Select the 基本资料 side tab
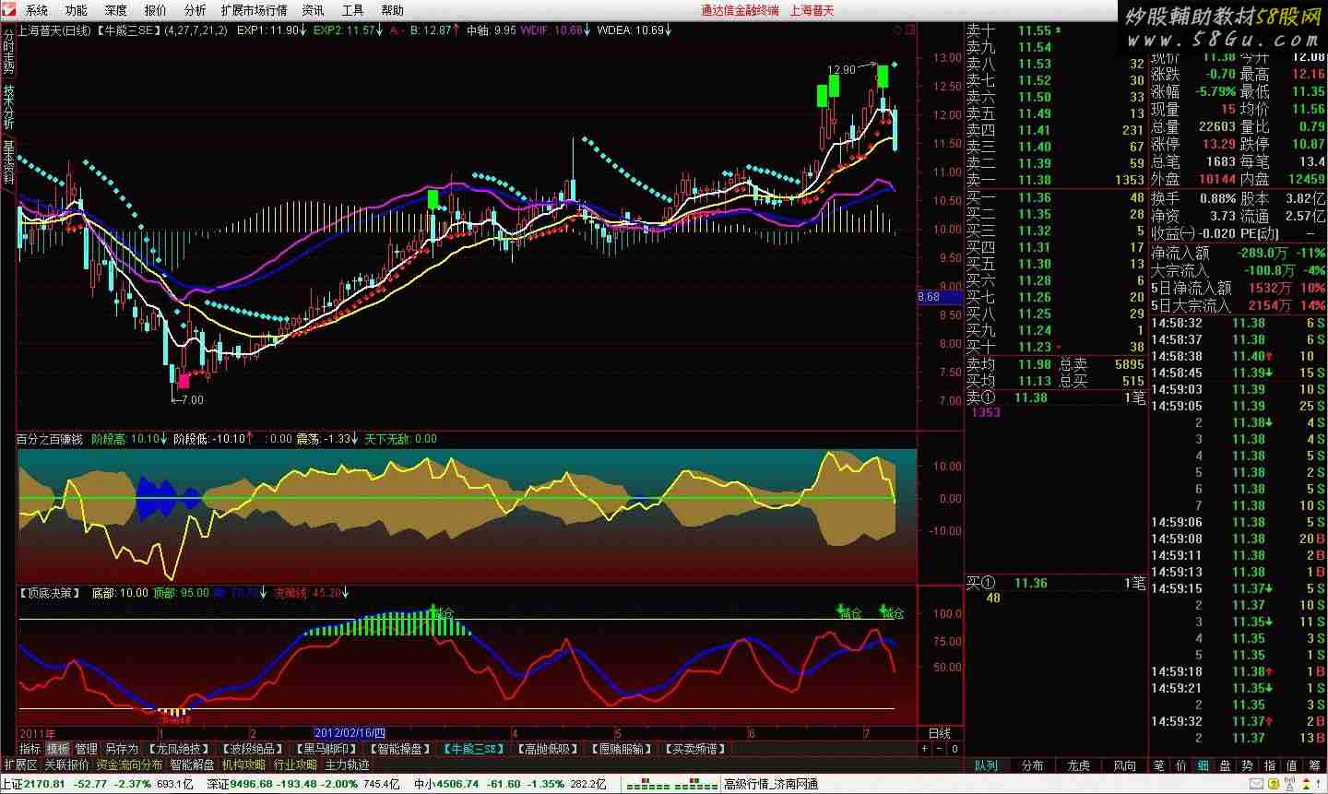The height and width of the screenshot is (794, 1328). [8, 163]
